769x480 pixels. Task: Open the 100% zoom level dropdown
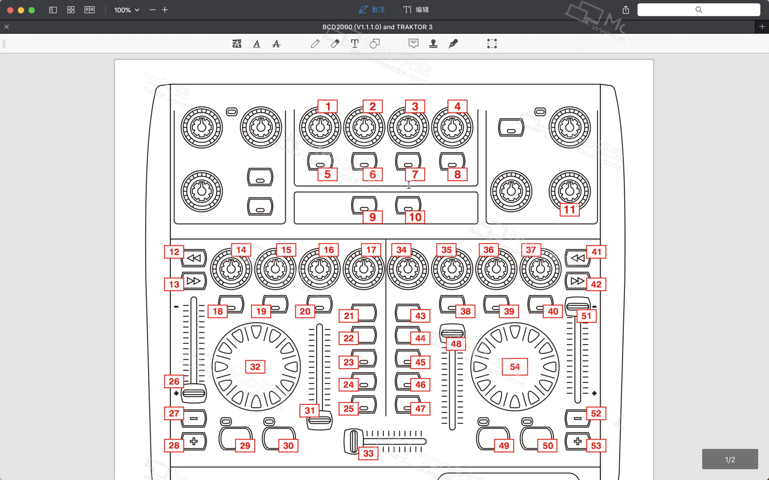point(127,10)
